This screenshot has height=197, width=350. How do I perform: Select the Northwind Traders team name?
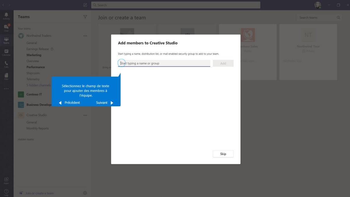click(x=39, y=36)
